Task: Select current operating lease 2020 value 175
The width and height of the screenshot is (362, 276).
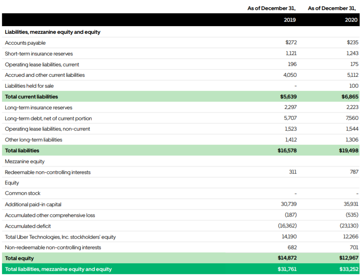Action: coord(354,64)
